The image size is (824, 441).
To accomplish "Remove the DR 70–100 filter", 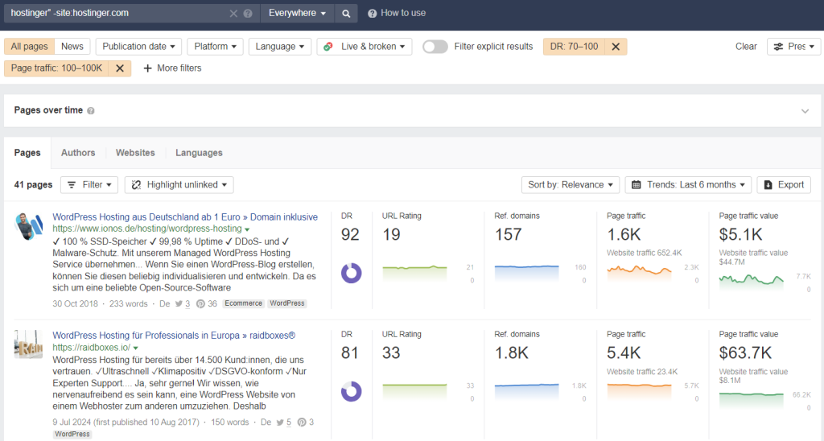I will tap(616, 46).
